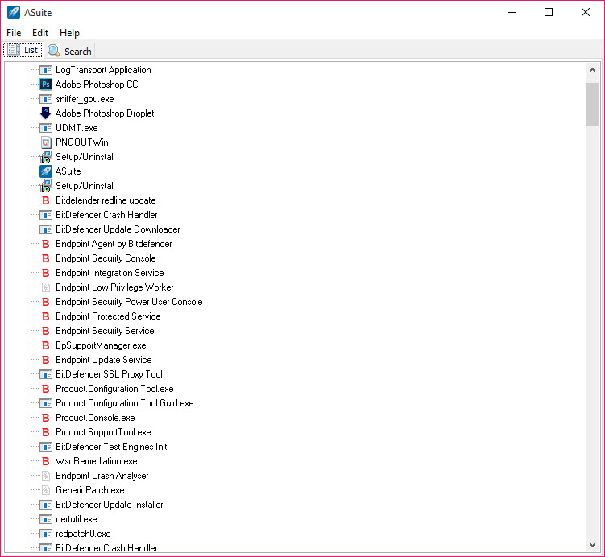Image resolution: width=605 pixels, height=557 pixels.
Task: Select certutil.exe text
Action: click(77, 519)
